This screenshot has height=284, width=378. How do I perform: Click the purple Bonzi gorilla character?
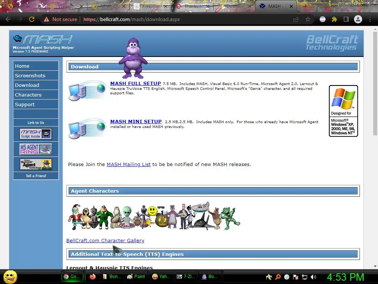133,58
